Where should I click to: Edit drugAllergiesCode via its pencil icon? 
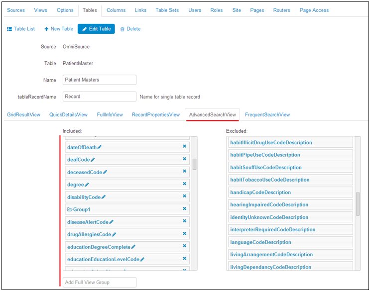(114, 234)
